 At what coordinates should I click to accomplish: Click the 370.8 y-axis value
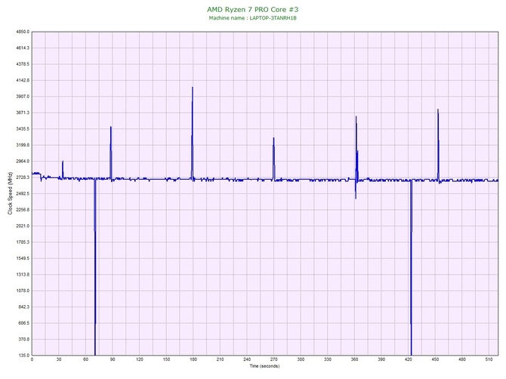23,339
